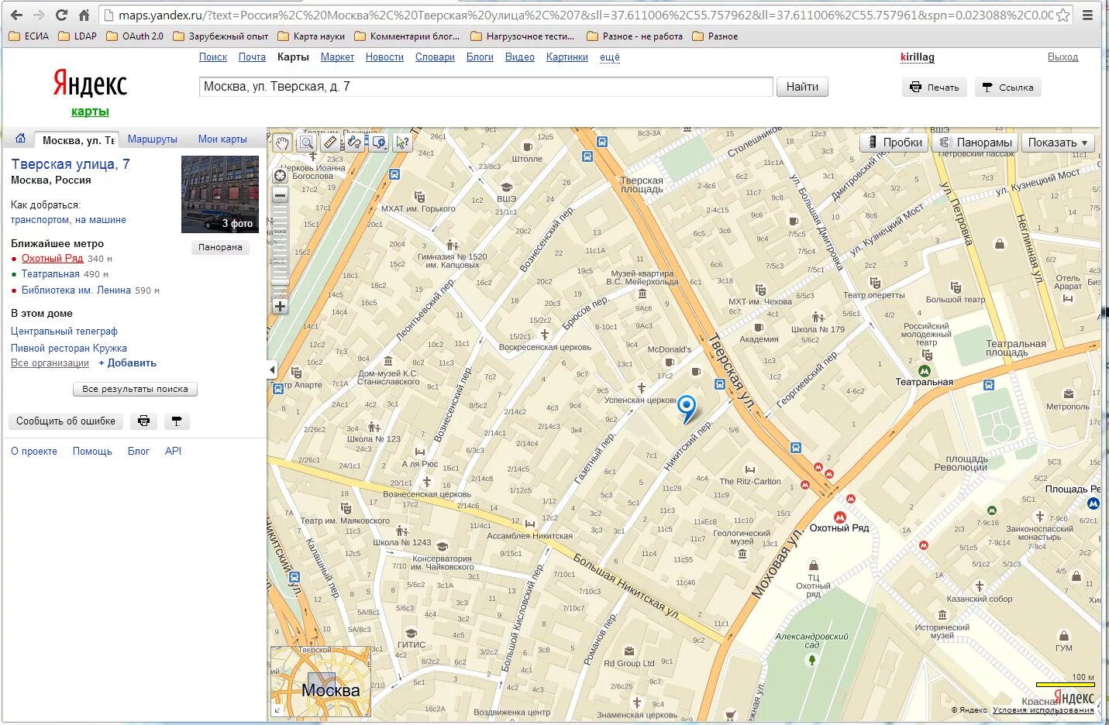This screenshot has width=1109, height=725.
Task: Collapse the minimap with corner arrow
Action: [x=277, y=710]
